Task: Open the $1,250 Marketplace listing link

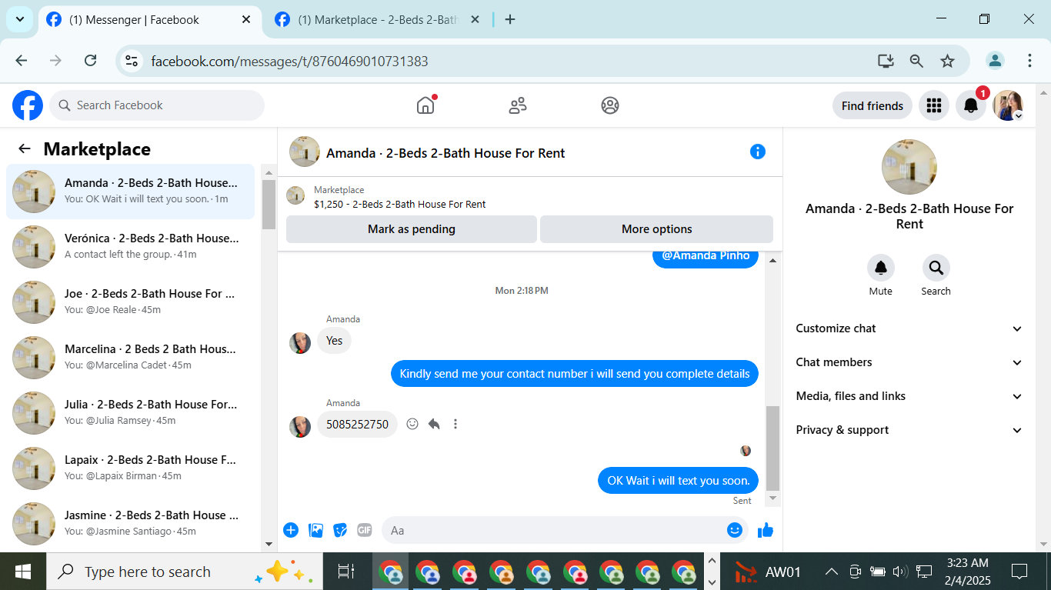Action: [400, 205]
